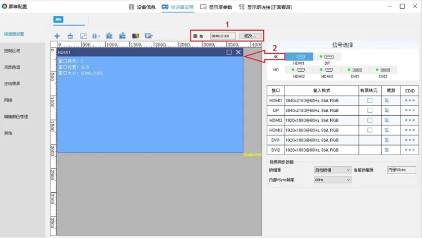This screenshot has height=238, width=422.
Task: Open 网络 in the sidebar
Action: [x=8, y=100]
